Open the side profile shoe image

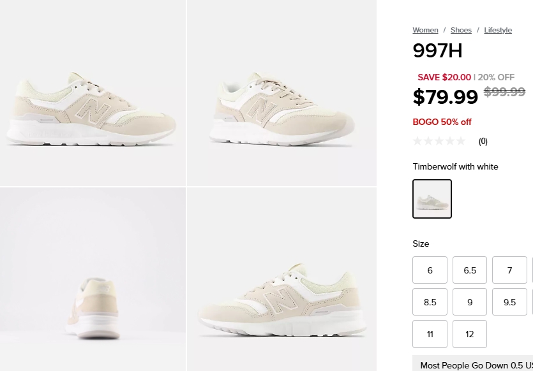93,93
